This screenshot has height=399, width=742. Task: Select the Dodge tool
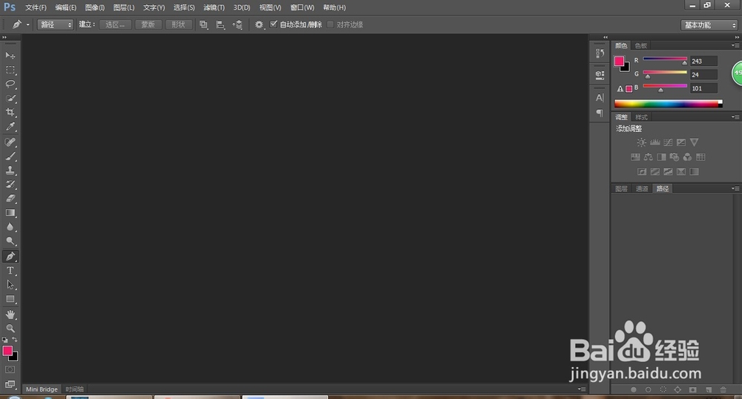10,241
